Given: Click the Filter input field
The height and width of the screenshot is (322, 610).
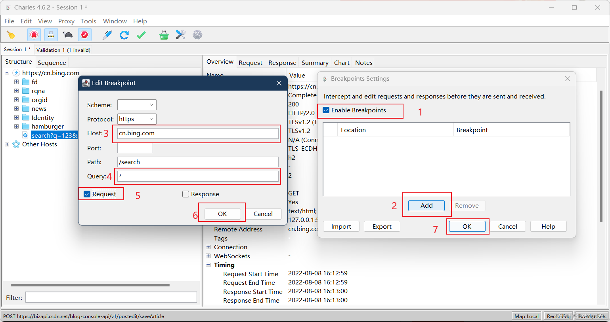Looking at the screenshot, I should pyautogui.click(x=111, y=297).
